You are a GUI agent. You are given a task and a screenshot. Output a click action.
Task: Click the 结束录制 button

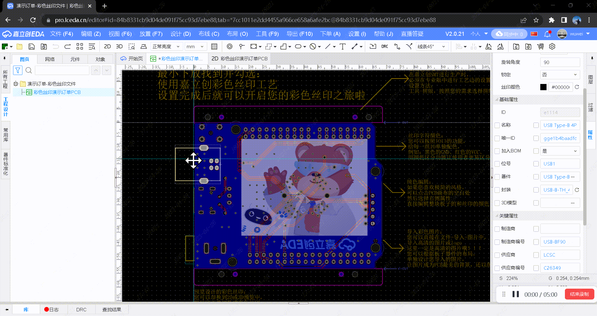[579, 294]
